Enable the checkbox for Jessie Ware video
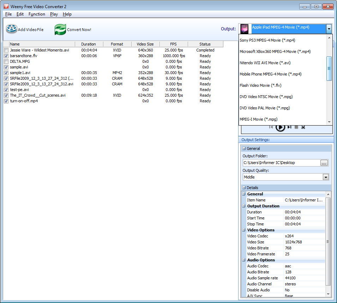This screenshot has width=337, height=303. tap(6, 50)
